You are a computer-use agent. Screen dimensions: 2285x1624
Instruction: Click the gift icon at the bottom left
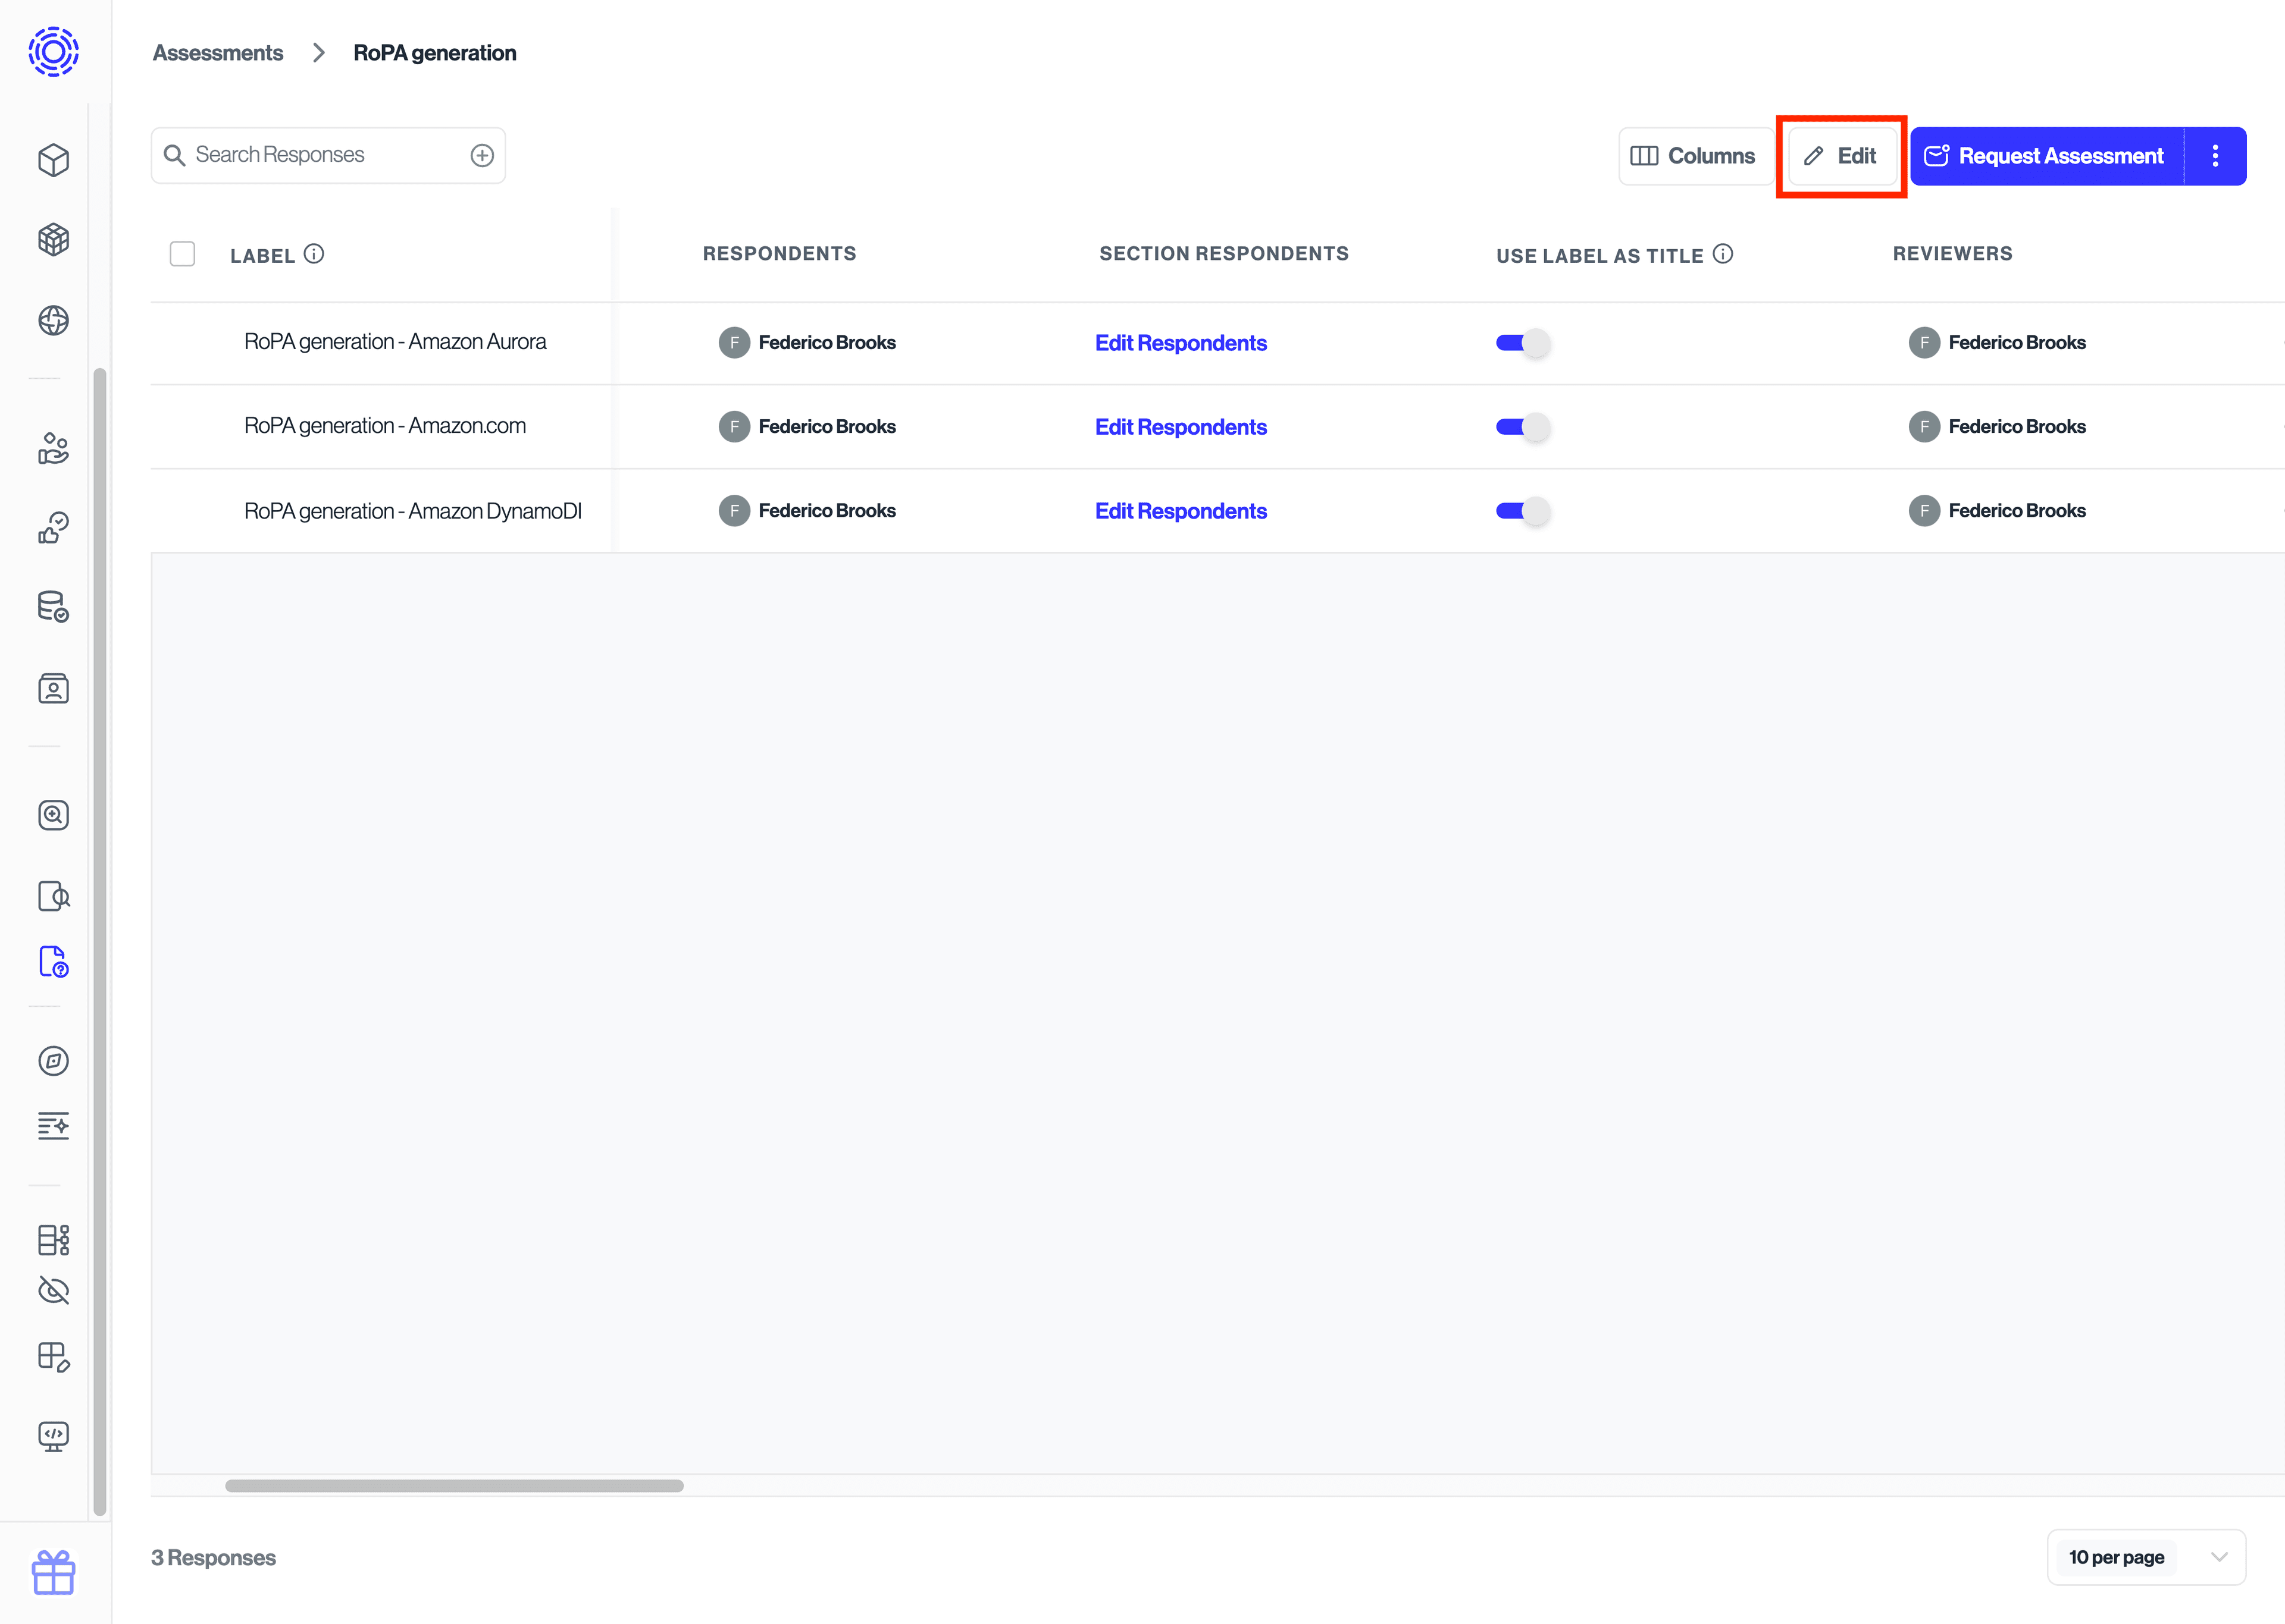[x=53, y=1573]
